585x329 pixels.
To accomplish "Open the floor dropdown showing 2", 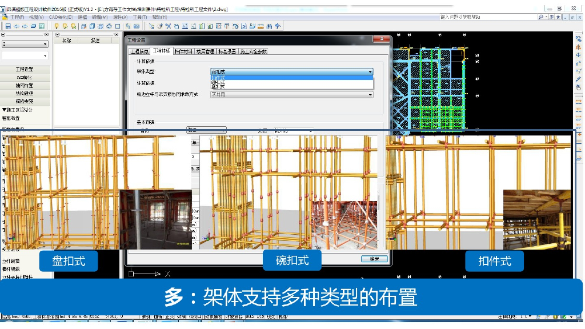I will [x=25, y=44].
